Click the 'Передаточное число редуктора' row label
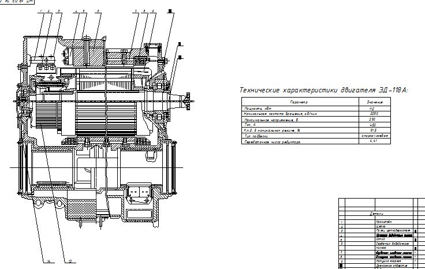 tap(272, 141)
